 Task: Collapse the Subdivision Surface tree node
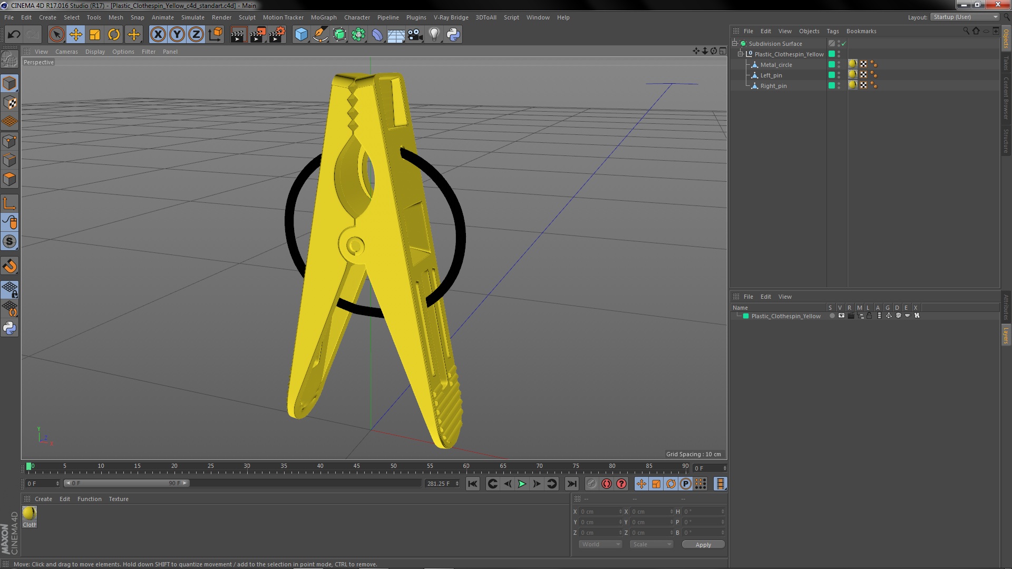pos(735,43)
